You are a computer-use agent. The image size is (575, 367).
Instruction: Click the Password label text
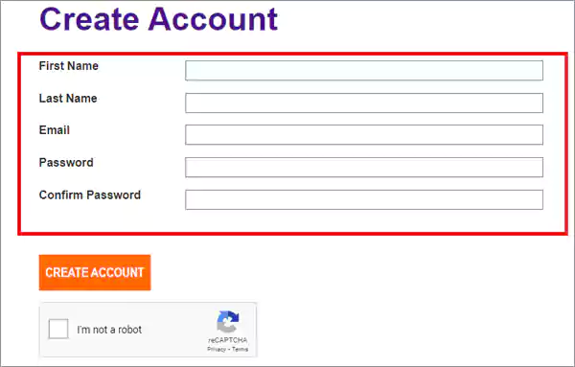[x=66, y=162]
